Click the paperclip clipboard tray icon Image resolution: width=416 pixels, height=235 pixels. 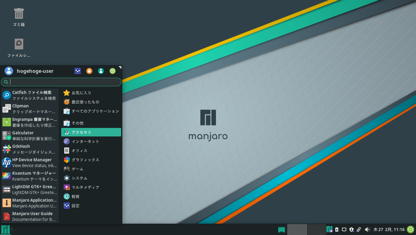359,229
